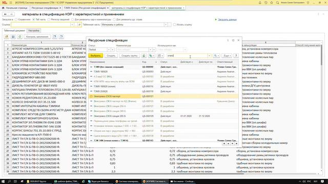Jump to list start with first arrow button
328x184 pixels.
(224, 144)
